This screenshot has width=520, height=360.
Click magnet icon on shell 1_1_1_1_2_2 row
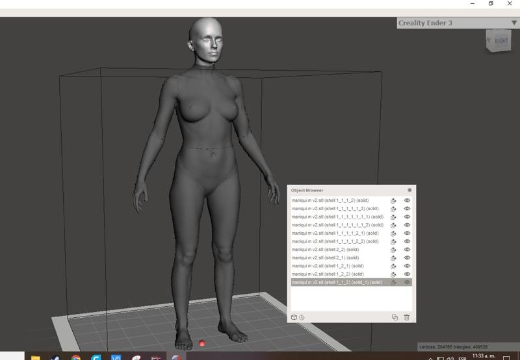point(393,242)
